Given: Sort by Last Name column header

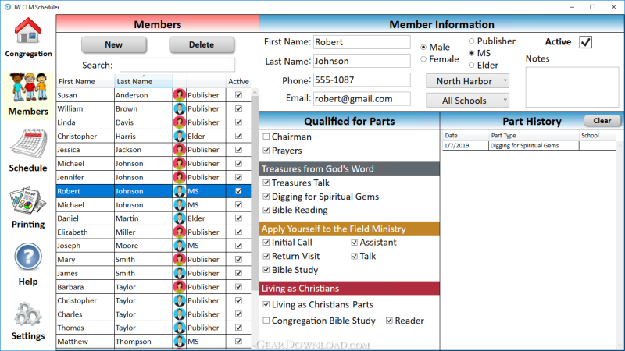Looking at the screenshot, I should (144, 81).
